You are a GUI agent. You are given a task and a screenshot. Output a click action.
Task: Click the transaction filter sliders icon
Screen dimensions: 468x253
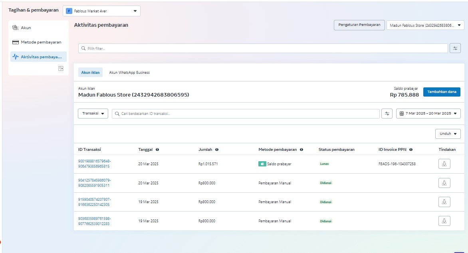[x=387, y=114]
